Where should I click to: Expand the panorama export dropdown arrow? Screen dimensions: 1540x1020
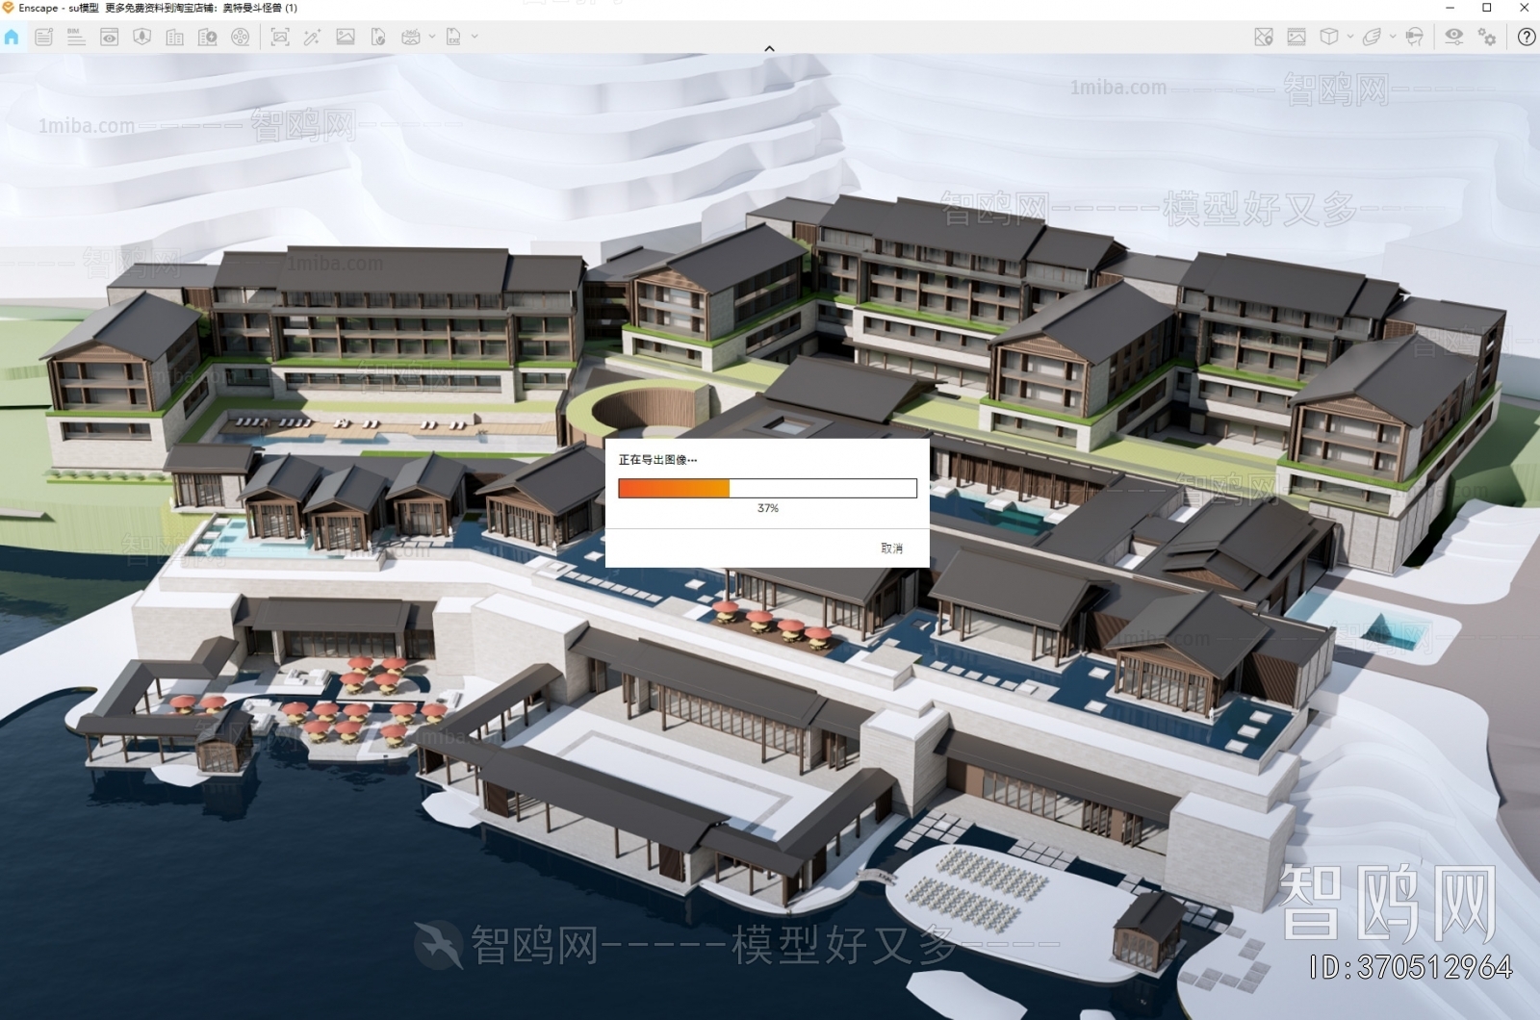point(432,38)
